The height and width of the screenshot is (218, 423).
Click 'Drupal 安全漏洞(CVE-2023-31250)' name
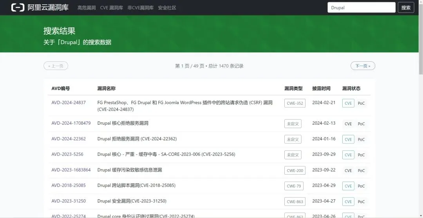point(132,201)
